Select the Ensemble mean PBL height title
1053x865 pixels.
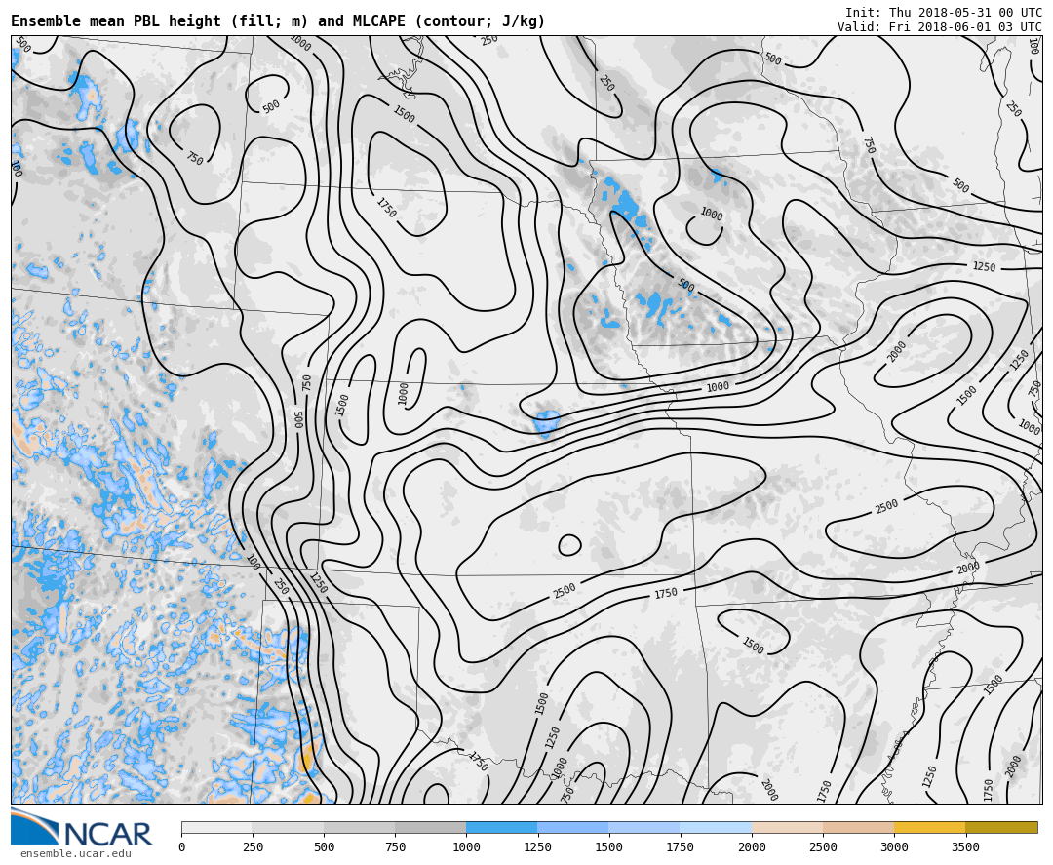click(278, 21)
